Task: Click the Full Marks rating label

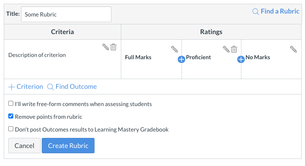Action: (138, 57)
